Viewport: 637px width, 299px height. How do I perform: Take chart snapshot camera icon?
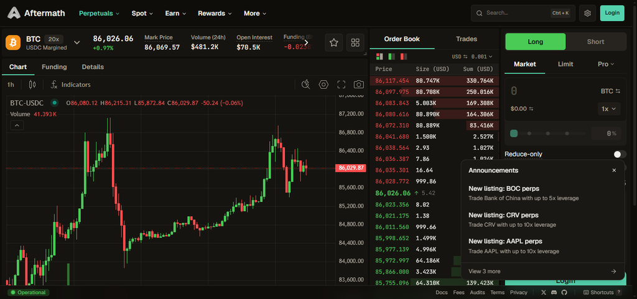tap(359, 85)
